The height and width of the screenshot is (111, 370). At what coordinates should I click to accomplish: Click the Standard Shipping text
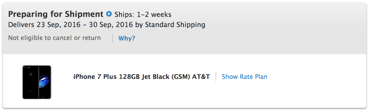[175, 25]
